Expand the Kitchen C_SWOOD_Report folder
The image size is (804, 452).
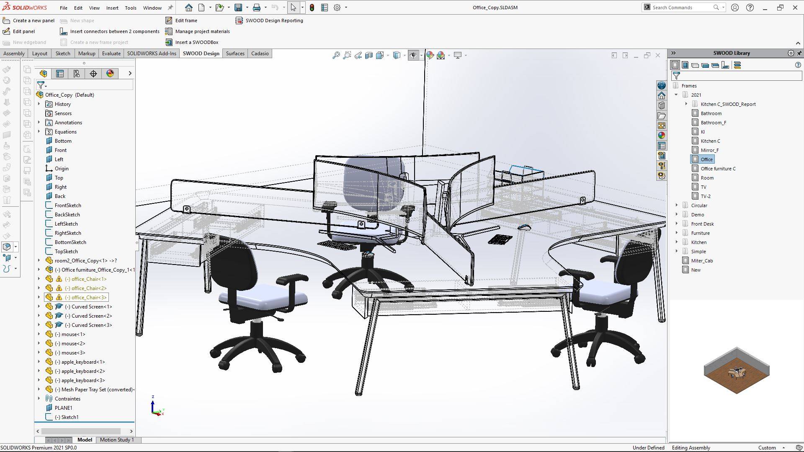click(x=686, y=104)
